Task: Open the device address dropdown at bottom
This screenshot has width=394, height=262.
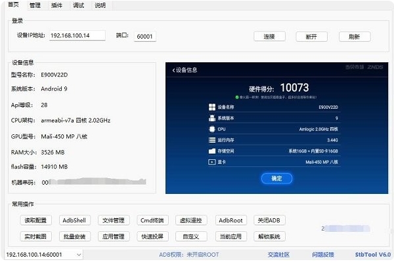Action: pos(79,254)
